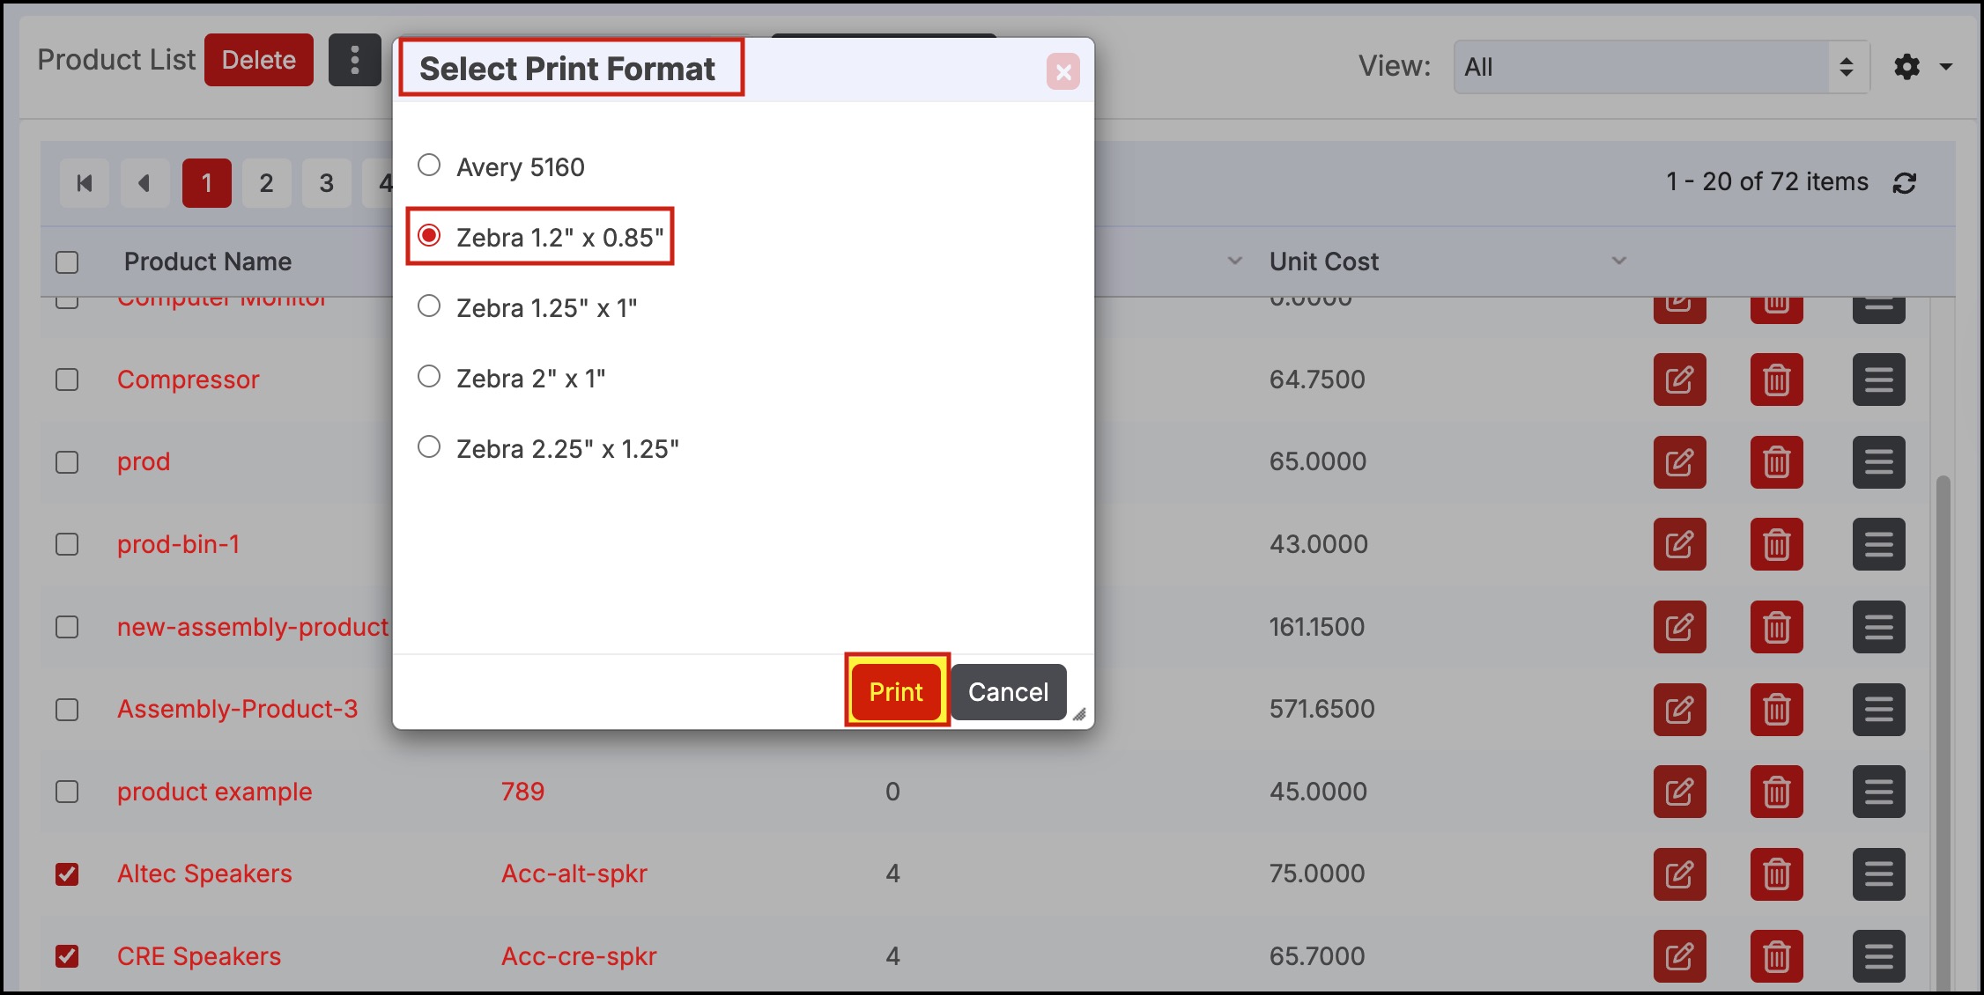
Task: Open row menu for 65.0000 product
Action: click(1878, 462)
